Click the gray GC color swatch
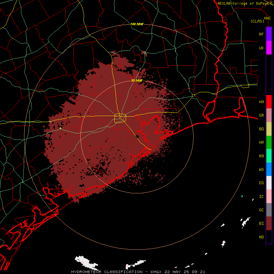The width and height of the screenshot is (274, 274). (x=269, y=210)
